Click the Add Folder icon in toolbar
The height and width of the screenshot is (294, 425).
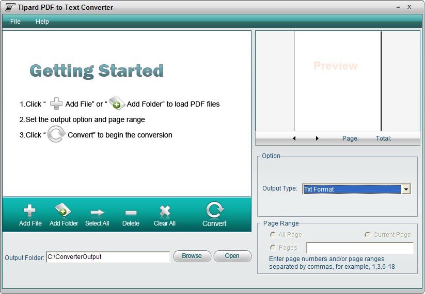click(63, 210)
